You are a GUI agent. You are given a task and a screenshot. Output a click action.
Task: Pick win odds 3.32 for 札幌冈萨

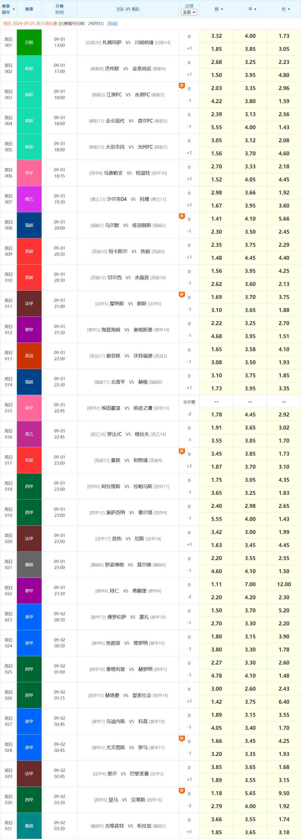[216, 36]
